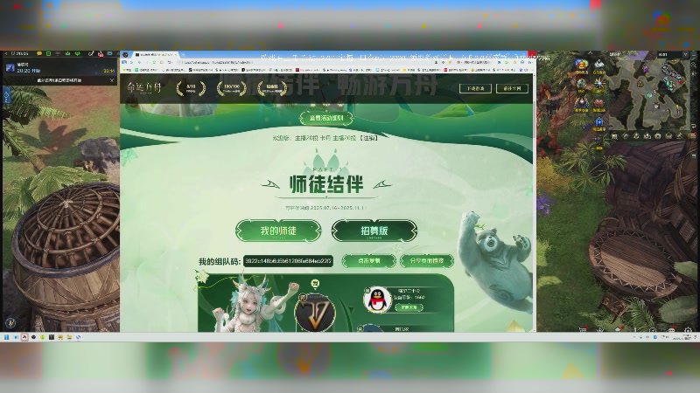Click the blue side tab on left game edge
Image resolution: width=700 pixels, height=393 pixels.
tap(6, 95)
